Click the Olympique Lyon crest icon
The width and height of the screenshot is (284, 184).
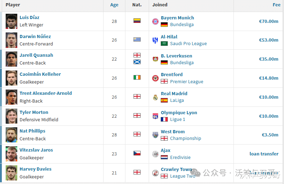(x=155, y=116)
